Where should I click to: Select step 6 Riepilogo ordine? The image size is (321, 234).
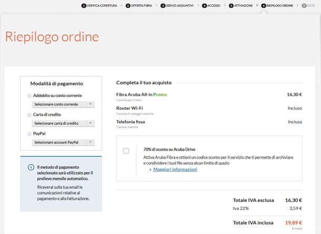click(x=277, y=6)
